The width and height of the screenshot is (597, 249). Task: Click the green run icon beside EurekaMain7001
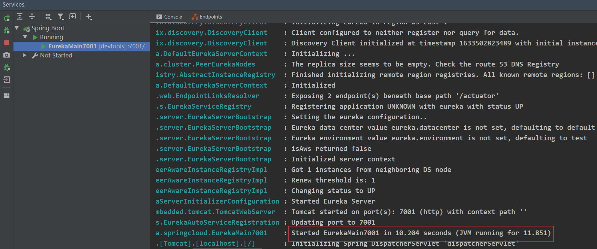pos(44,46)
